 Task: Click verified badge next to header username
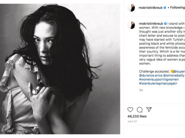click(165, 8)
